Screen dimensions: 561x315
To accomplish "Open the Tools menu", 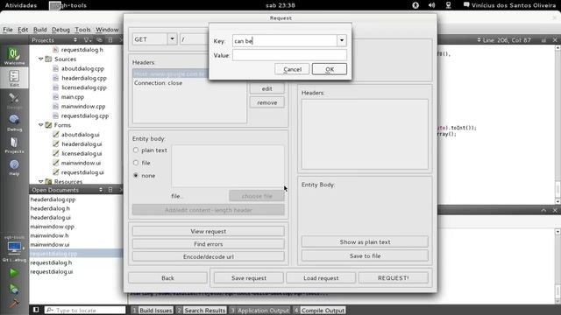I will click(x=82, y=30).
